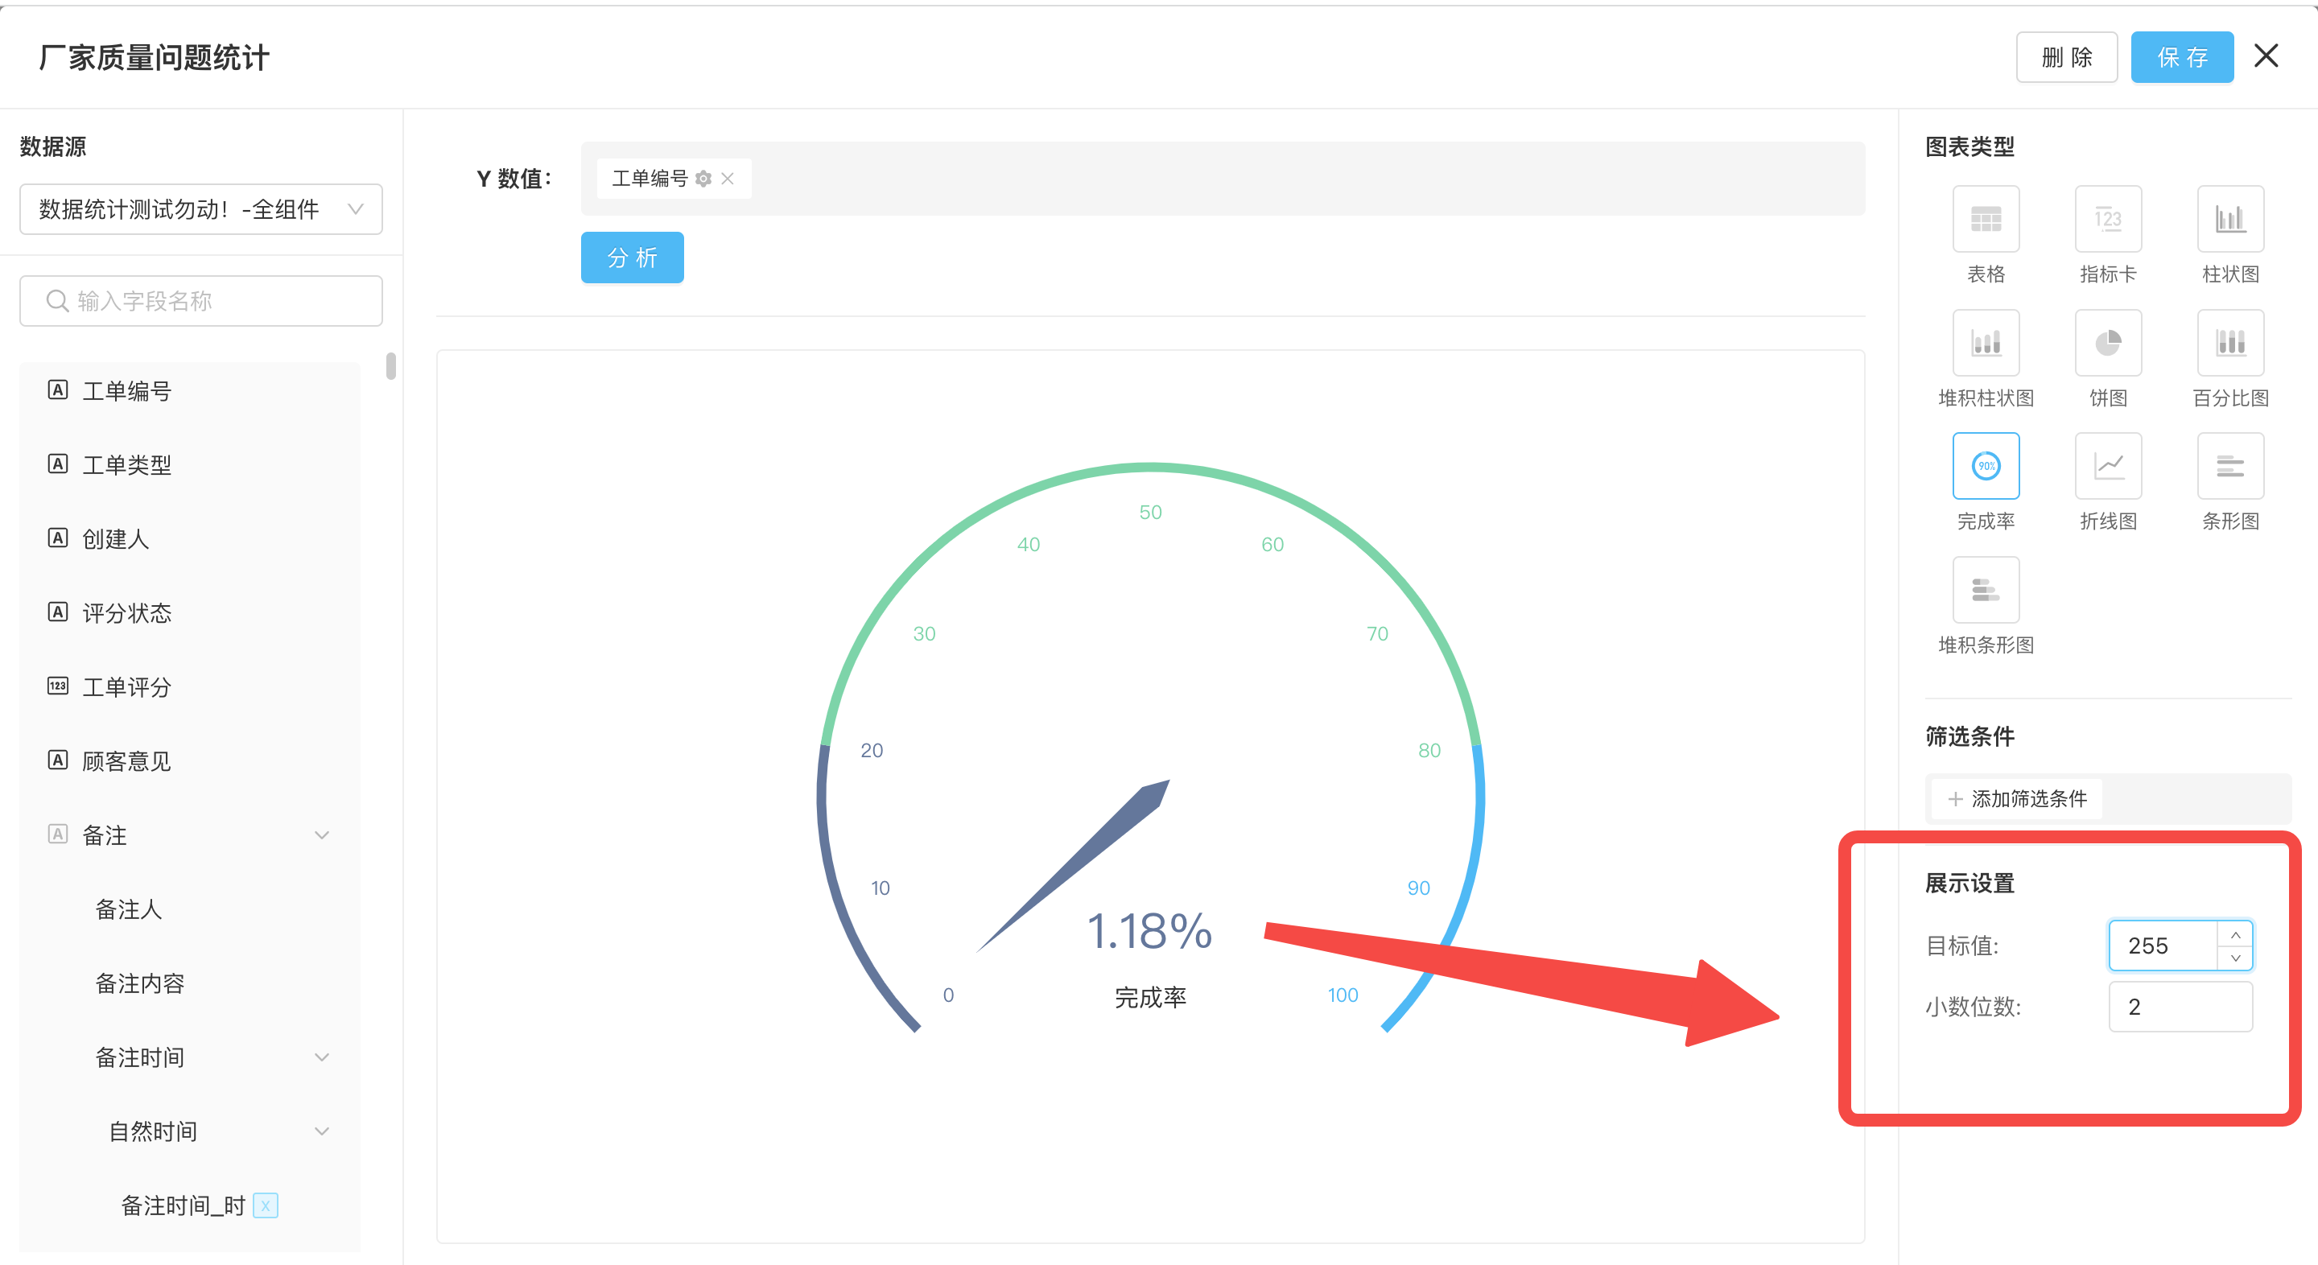Select the 堆积条形图 stacked bar chart icon
Screen dimensions: 2318x1265
click(1985, 589)
